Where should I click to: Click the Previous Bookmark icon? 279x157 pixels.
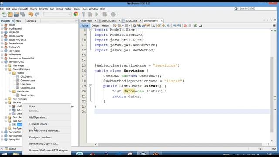pyautogui.click(x=159, y=26)
